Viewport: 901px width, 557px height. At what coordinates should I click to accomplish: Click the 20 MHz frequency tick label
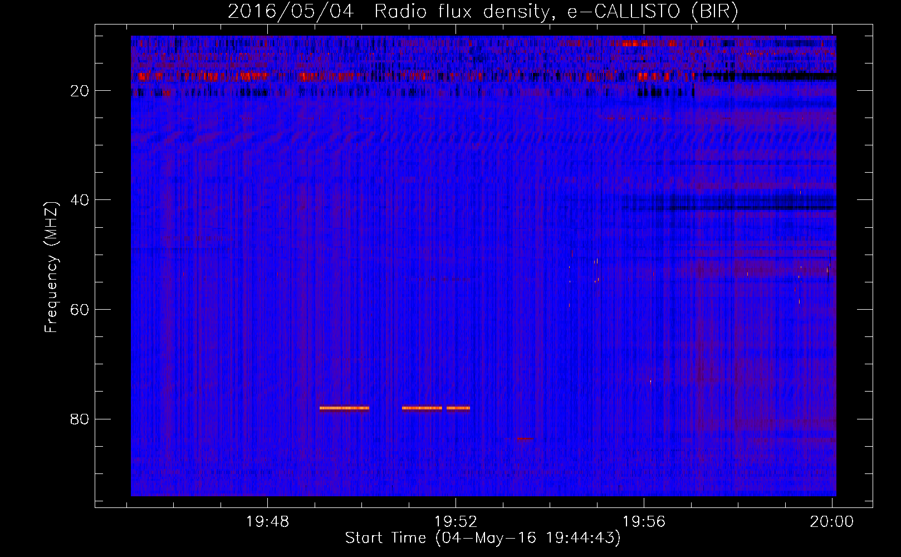tap(80, 91)
